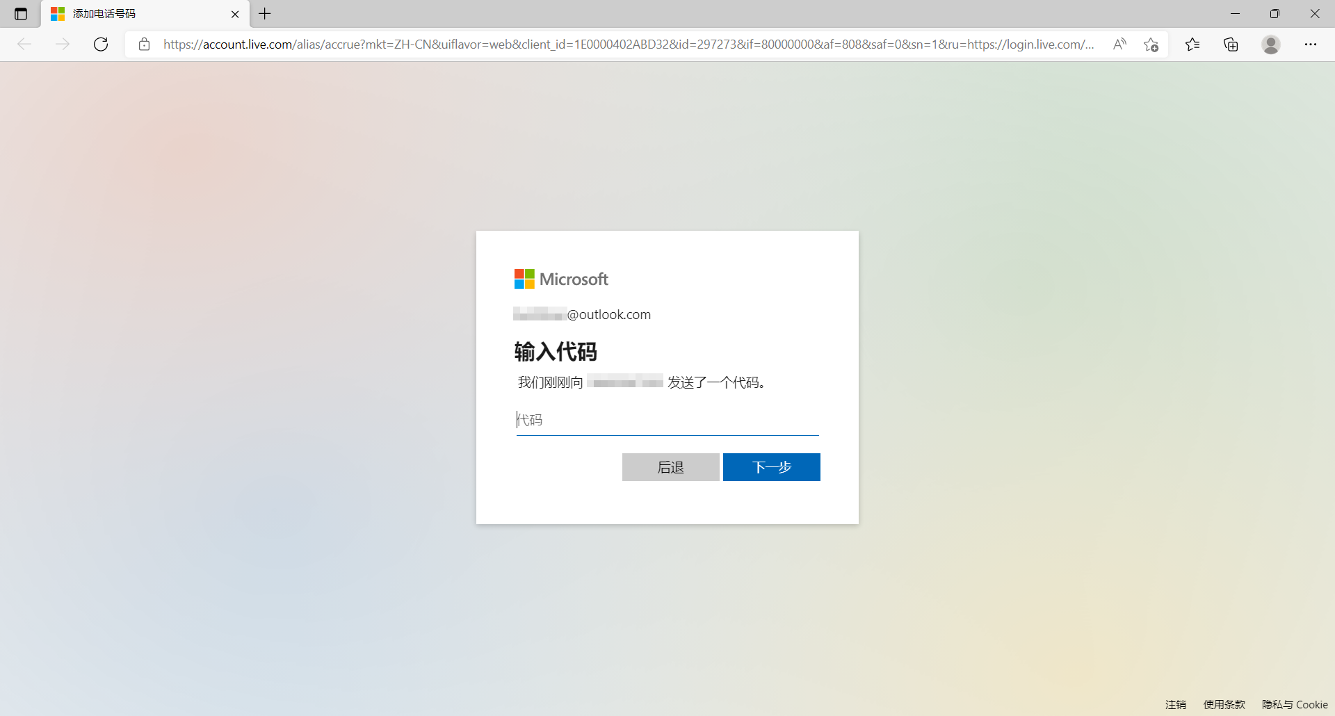Open the Settings and more menu
Viewport: 1335px width, 716px height.
1312,44
